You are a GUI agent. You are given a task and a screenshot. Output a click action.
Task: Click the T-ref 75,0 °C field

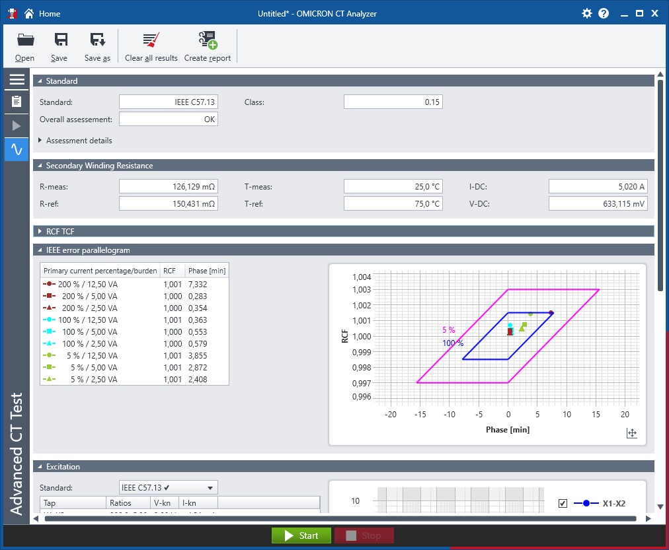[x=393, y=203]
